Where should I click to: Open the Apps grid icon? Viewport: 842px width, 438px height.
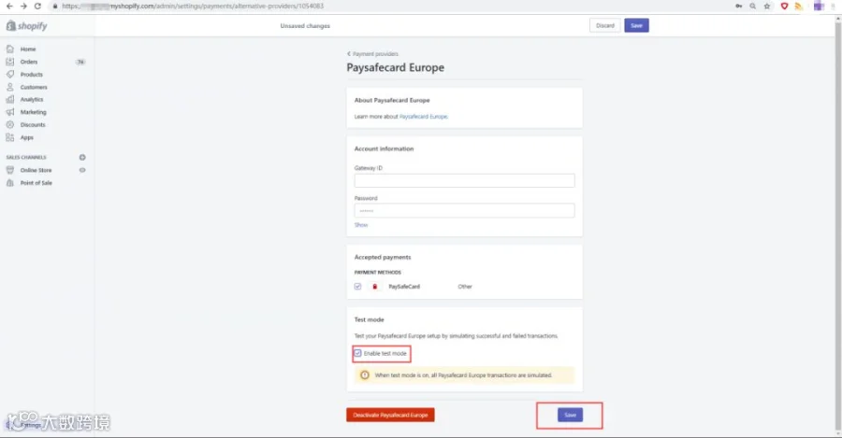point(9,137)
